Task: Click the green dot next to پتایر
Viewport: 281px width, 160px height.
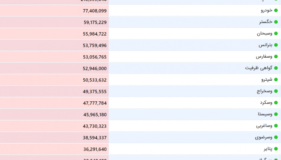Action: tap(276, 149)
